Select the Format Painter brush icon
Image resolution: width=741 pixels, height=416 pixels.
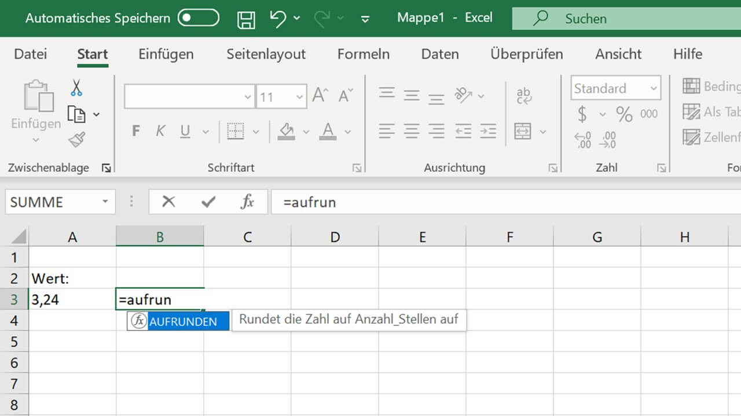[x=76, y=139]
